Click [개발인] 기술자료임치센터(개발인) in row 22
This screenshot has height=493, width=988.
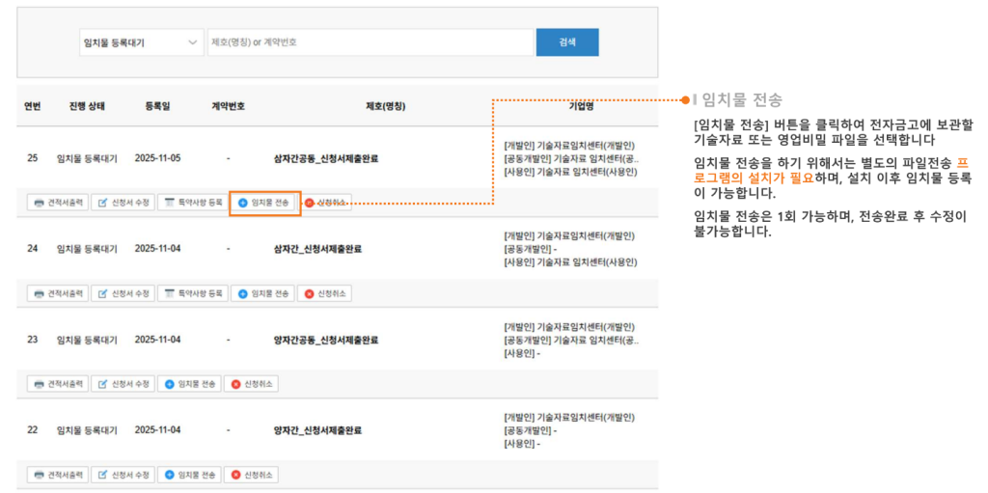[569, 418]
